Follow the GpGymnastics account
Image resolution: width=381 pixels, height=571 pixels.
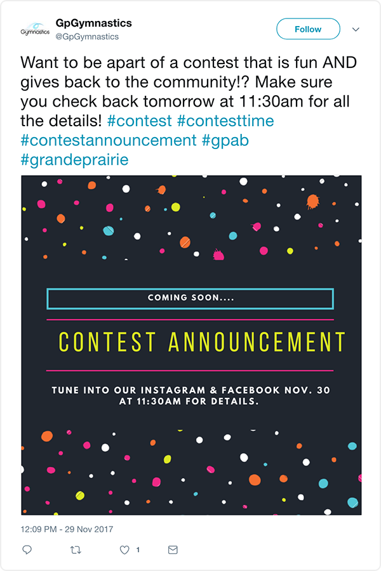pos(307,29)
